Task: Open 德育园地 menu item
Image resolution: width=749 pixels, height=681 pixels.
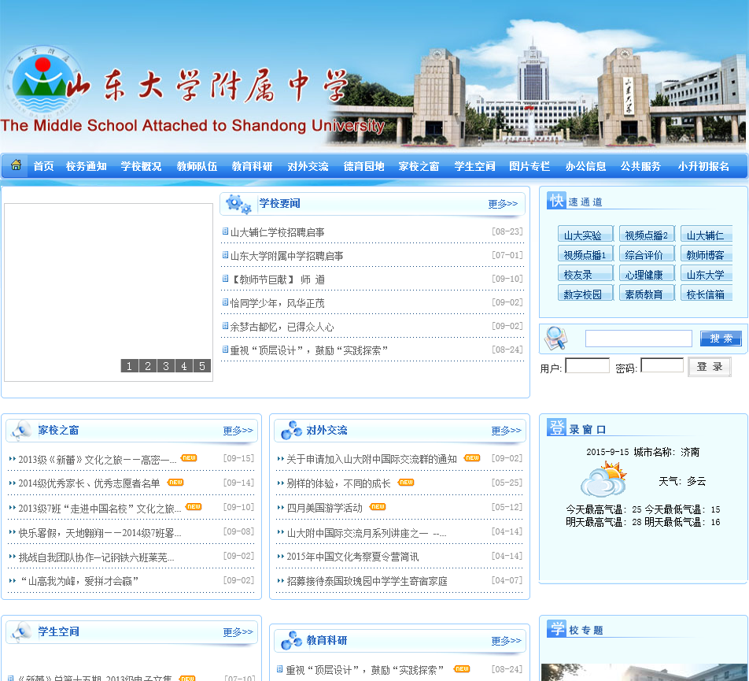Action: coord(363,166)
